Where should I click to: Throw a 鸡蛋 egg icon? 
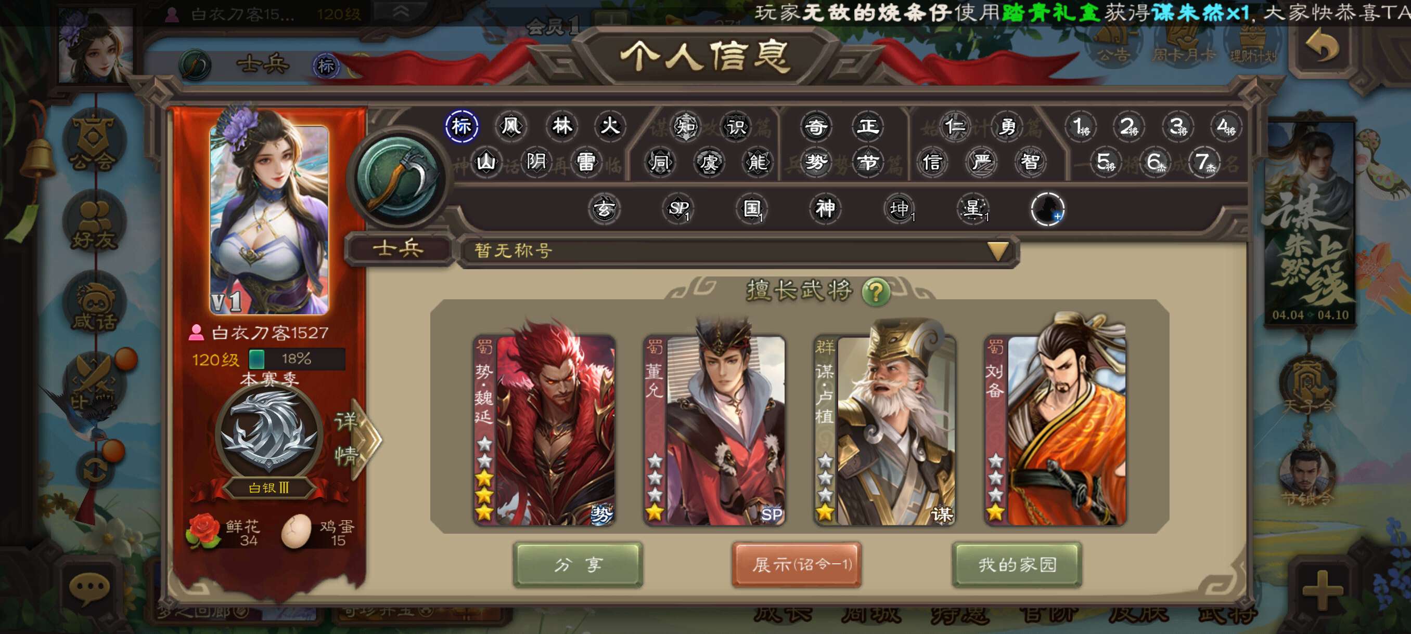(296, 531)
